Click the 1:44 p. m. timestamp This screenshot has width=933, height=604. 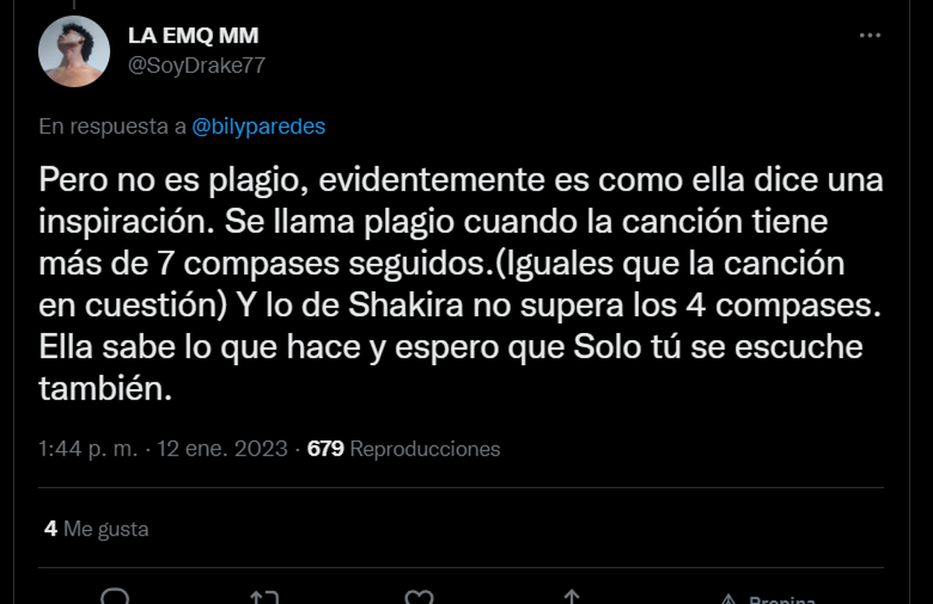pyautogui.click(x=88, y=449)
